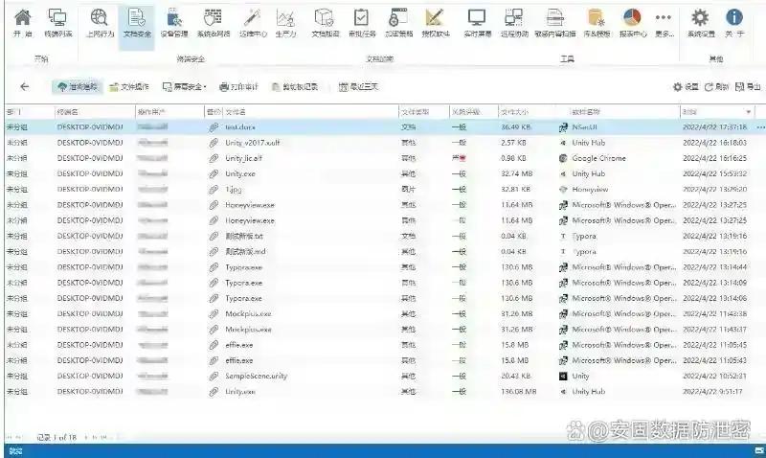This screenshot has height=458, width=766.
Task: Select the SampleScene.unity file name
Action: 256,376
